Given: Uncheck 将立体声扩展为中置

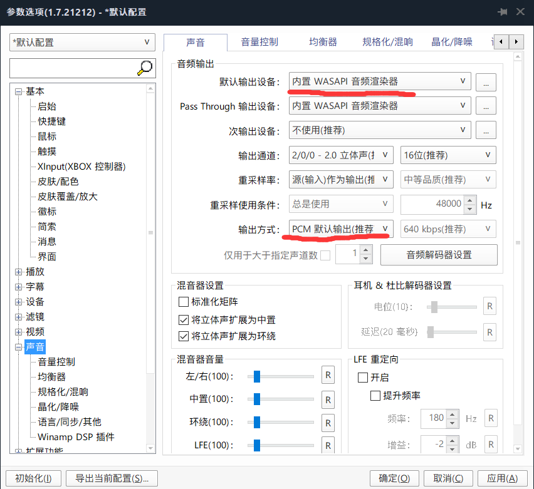Looking at the screenshot, I should 184,321.
